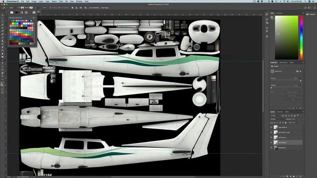Image resolution: width=317 pixels, height=178 pixels.
Task: Select the Background layer thumbnail
Action: 275,147
